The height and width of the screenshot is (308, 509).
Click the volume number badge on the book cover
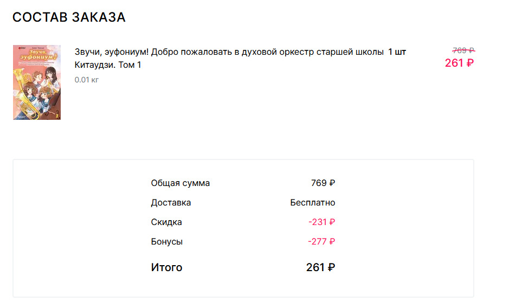56,114
